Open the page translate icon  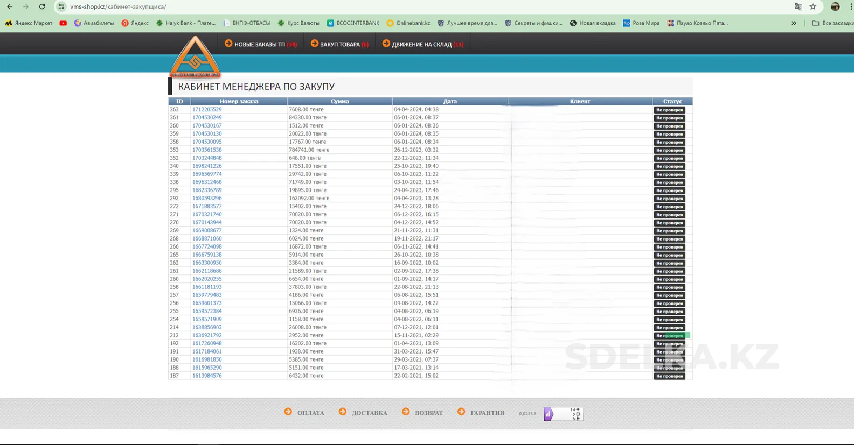click(x=798, y=6)
